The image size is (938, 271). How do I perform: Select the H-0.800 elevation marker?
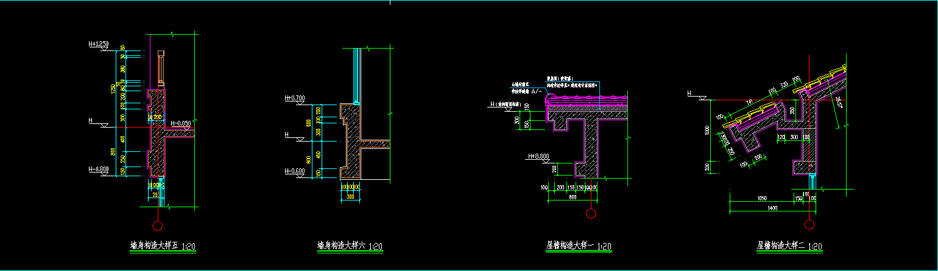pos(98,169)
